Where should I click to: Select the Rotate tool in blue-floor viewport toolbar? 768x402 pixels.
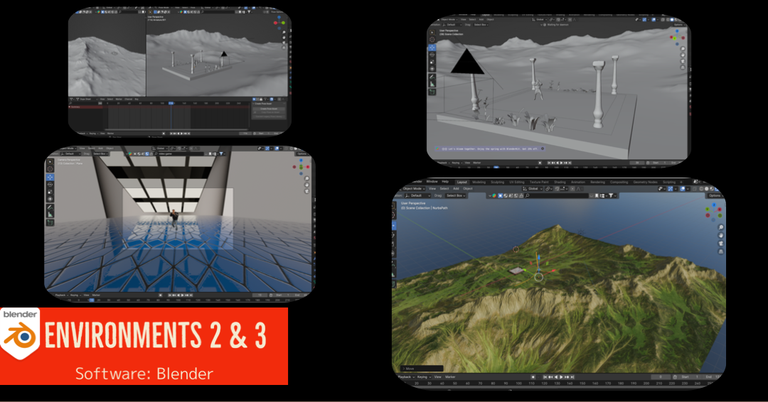(x=50, y=185)
